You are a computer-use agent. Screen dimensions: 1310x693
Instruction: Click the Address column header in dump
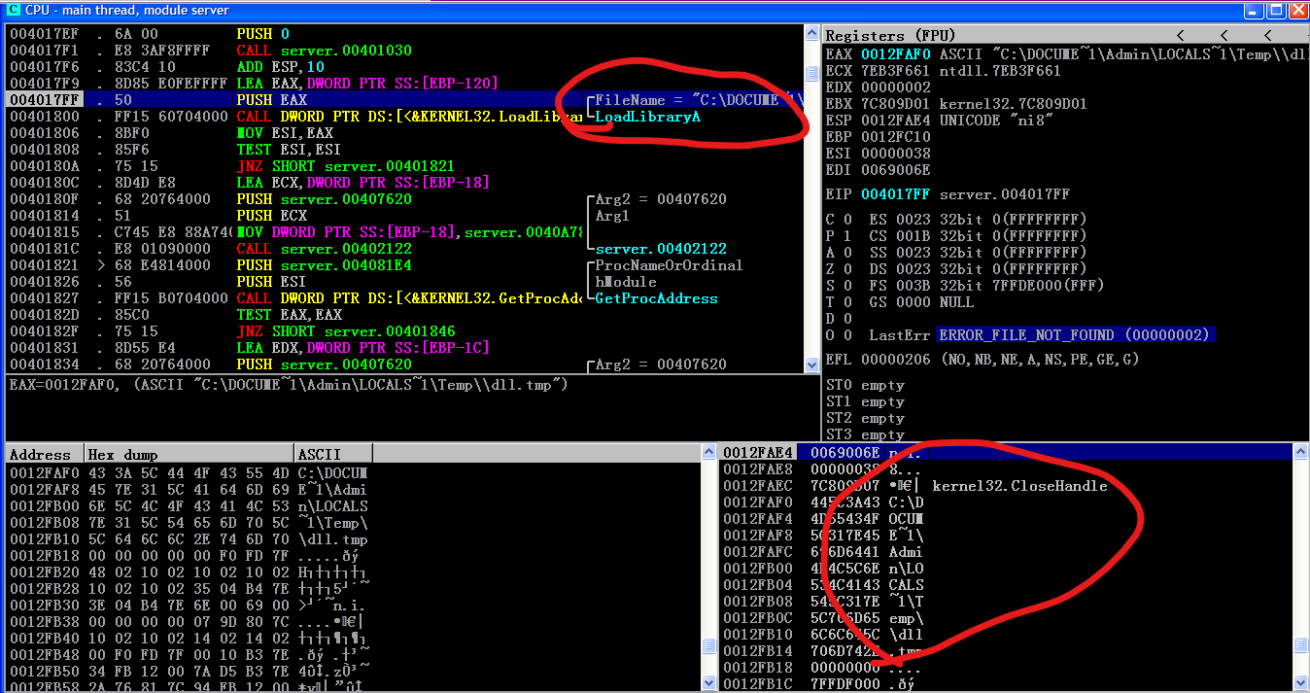tap(41, 454)
